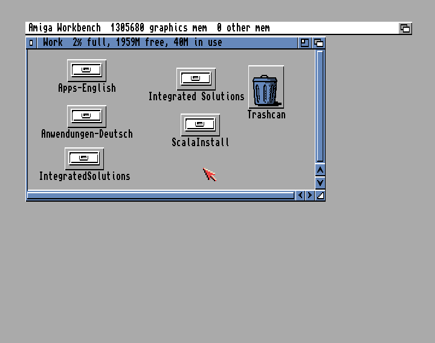Toggle the Workbench screen depth gadget
The image size is (435, 343).
(405, 28)
